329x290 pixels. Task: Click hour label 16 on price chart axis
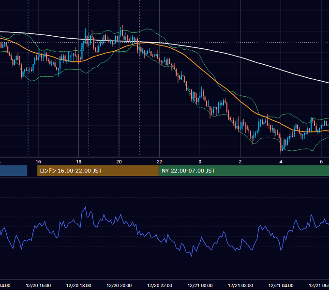(38, 162)
